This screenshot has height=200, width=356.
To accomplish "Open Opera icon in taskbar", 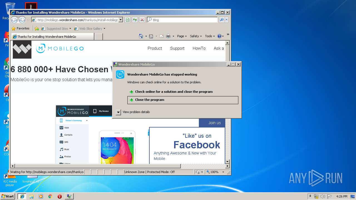I will (x=60, y=196).
